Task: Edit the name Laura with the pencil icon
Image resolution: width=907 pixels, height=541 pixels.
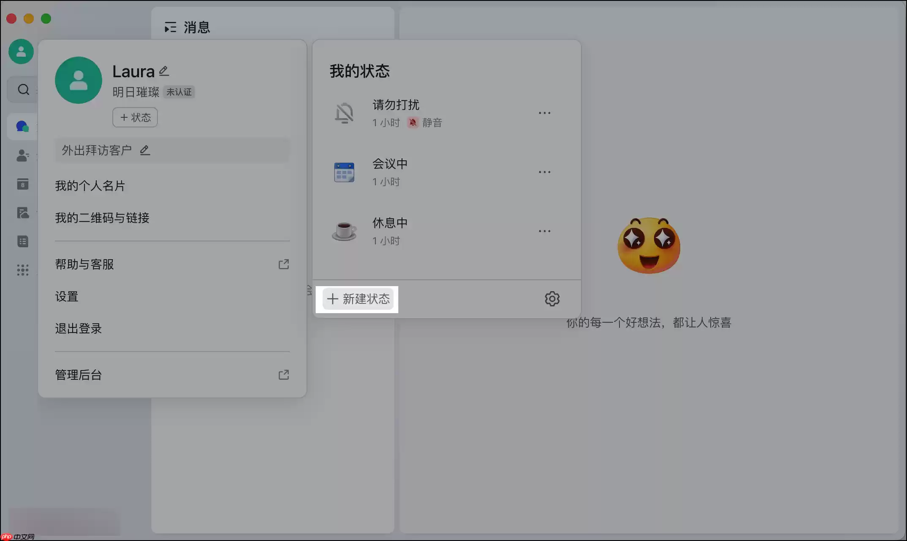Action: 164,70
